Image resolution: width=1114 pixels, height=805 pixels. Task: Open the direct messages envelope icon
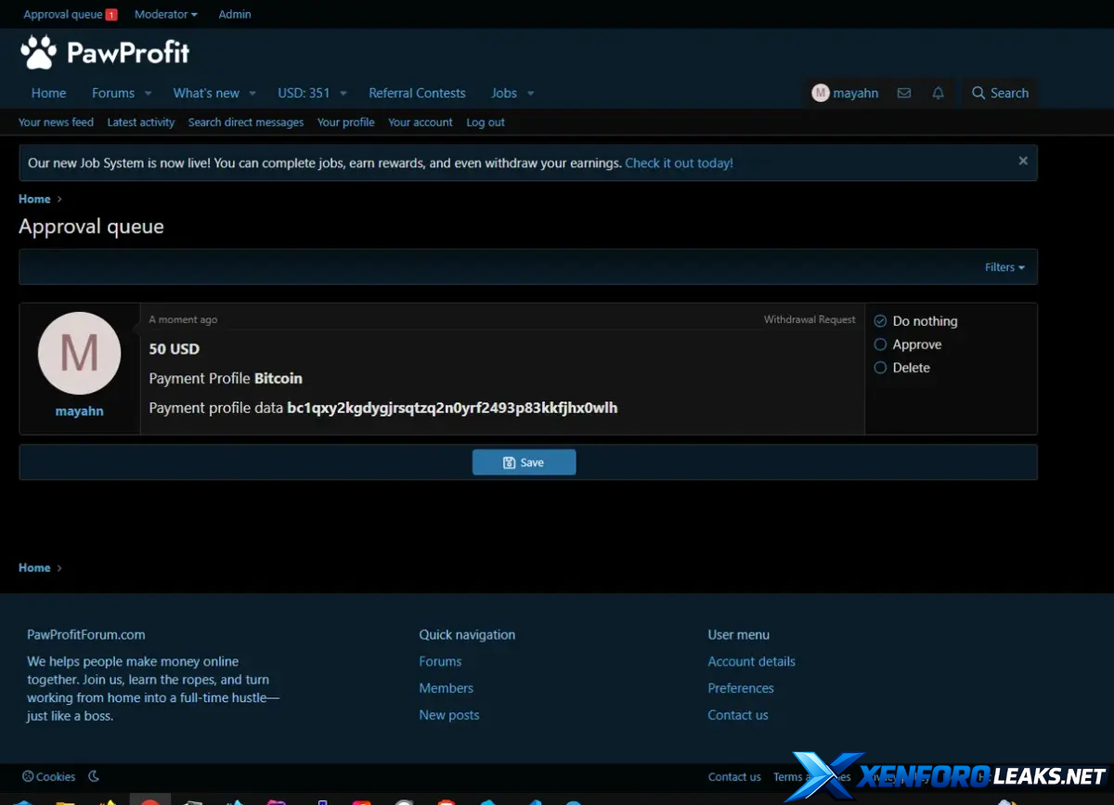(903, 93)
